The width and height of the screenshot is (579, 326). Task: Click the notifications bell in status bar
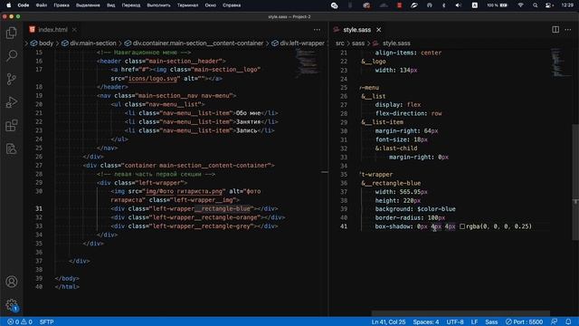click(x=568, y=322)
